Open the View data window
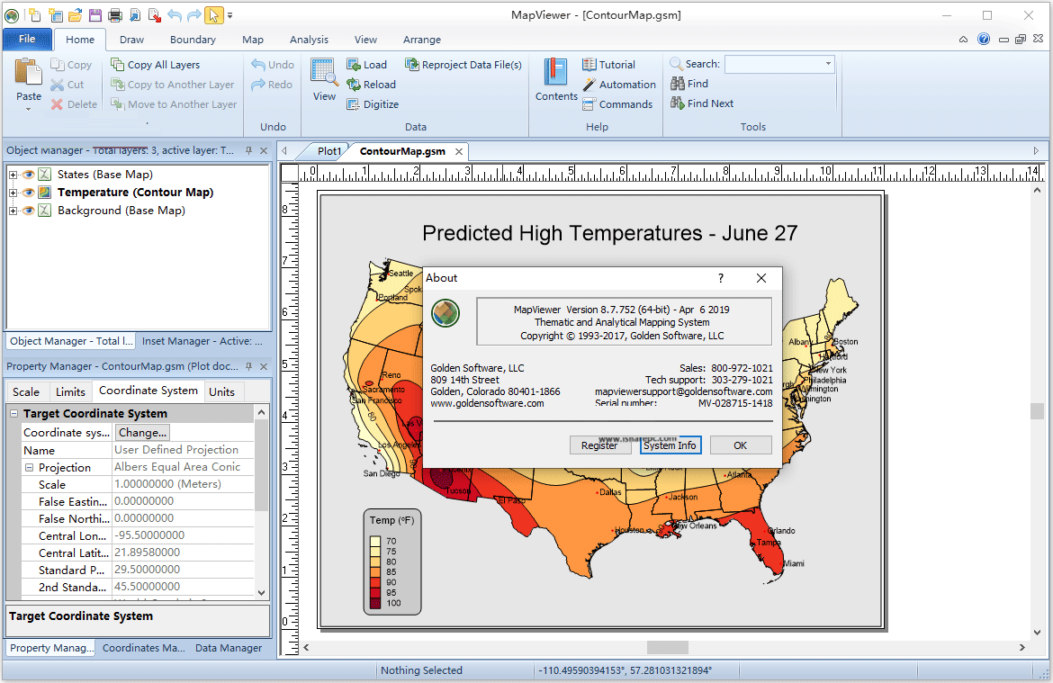Screen dimensions: 1053x683 pyautogui.click(x=323, y=79)
